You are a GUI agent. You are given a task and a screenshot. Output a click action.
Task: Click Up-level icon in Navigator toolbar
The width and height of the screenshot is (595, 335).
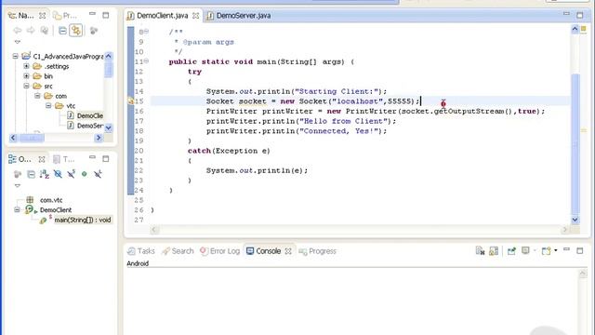pos(45,31)
